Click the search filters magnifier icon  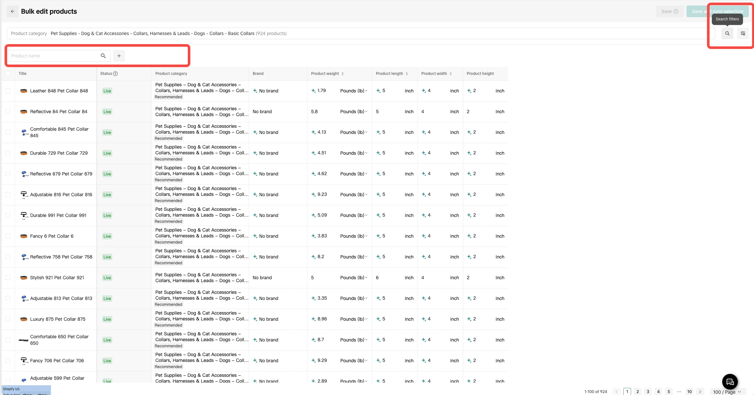[x=727, y=33]
